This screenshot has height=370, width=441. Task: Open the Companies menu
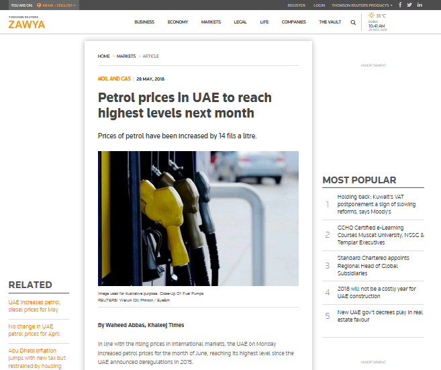tap(293, 22)
